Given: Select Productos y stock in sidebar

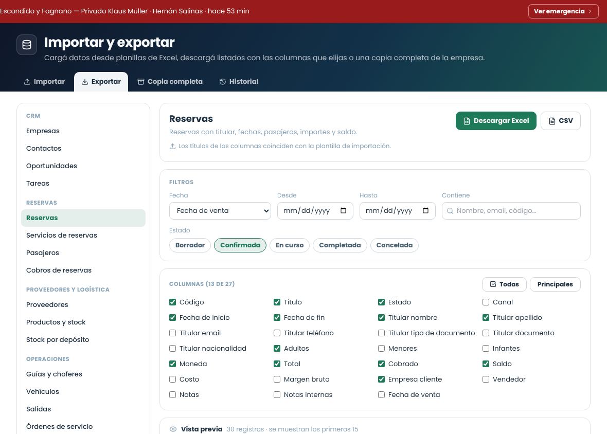Looking at the screenshot, I should (83, 322).
